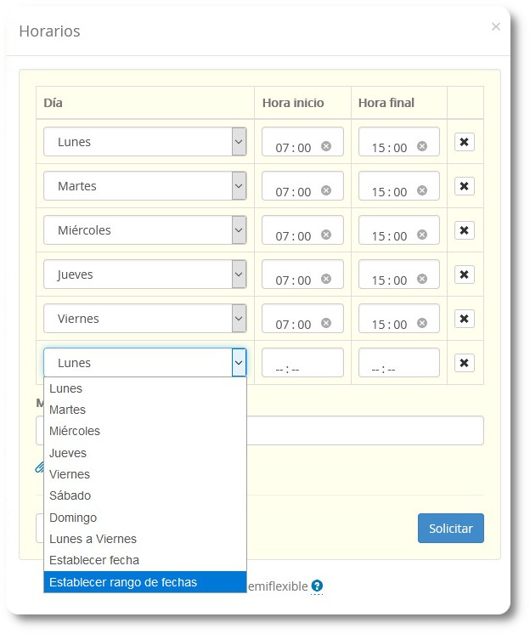The width and height of the screenshot is (530, 634).
Task: Click the Solicitar button
Action: tap(450, 528)
